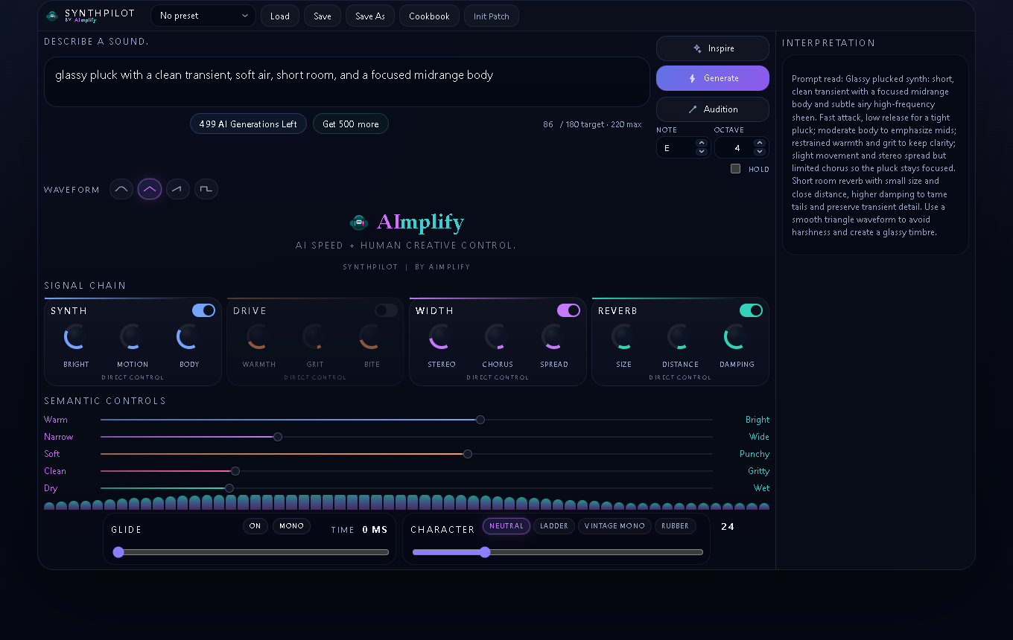1013x640 pixels.
Task: Click the SynthPilot robot logo icon
Action: coord(52,16)
